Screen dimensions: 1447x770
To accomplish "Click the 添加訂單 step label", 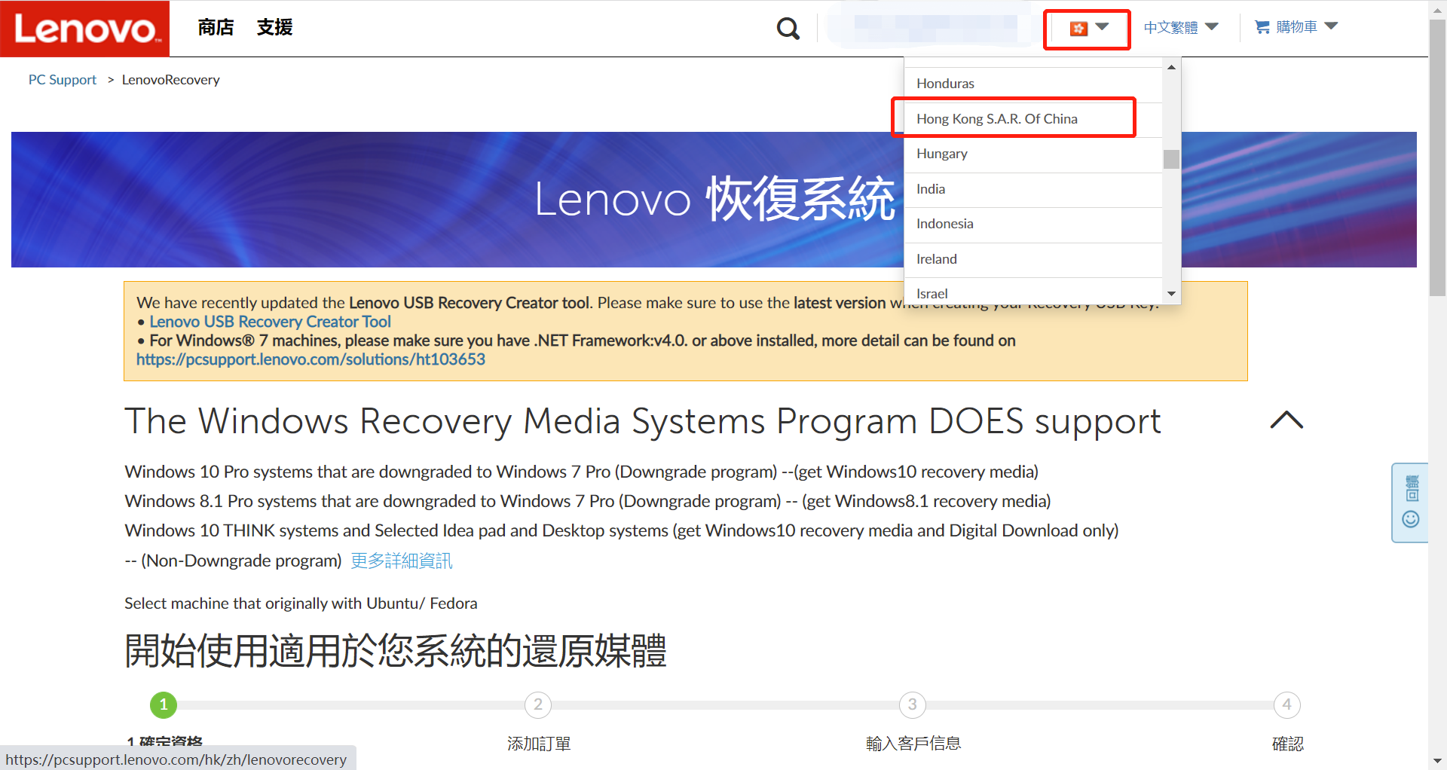I will pos(539,744).
